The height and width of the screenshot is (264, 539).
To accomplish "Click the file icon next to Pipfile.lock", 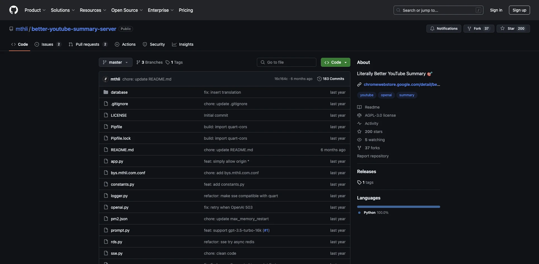I will click(106, 138).
